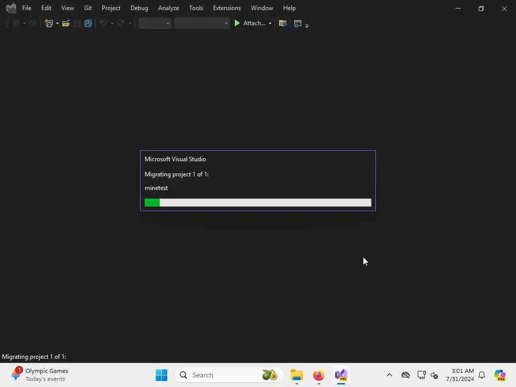Click the Find in Files folder icon

pyautogui.click(x=283, y=23)
